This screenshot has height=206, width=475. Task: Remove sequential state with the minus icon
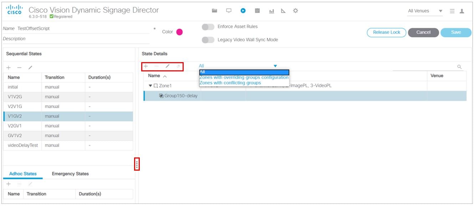pyautogui.click(x=19, y=67)
